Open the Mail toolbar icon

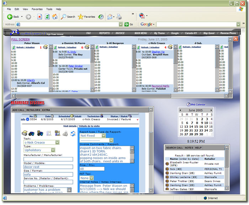tap(110, 17)
